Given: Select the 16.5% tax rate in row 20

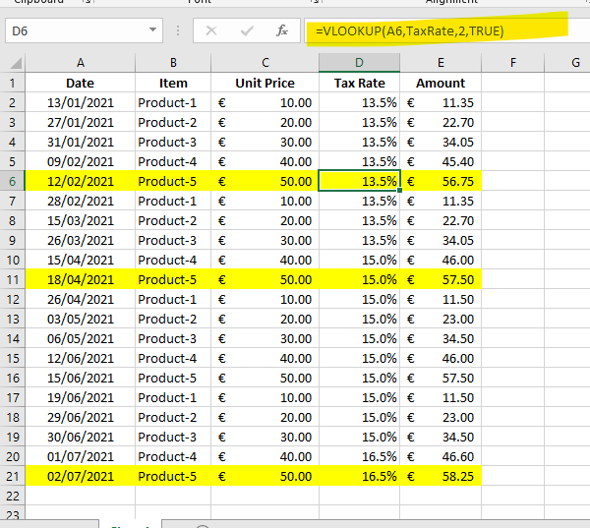Looking at the screenshot, I should pyautogui.click(x=359, y=456).
